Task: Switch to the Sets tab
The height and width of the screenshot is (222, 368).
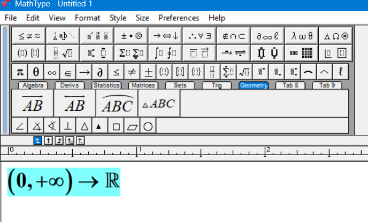Action: 180,85
